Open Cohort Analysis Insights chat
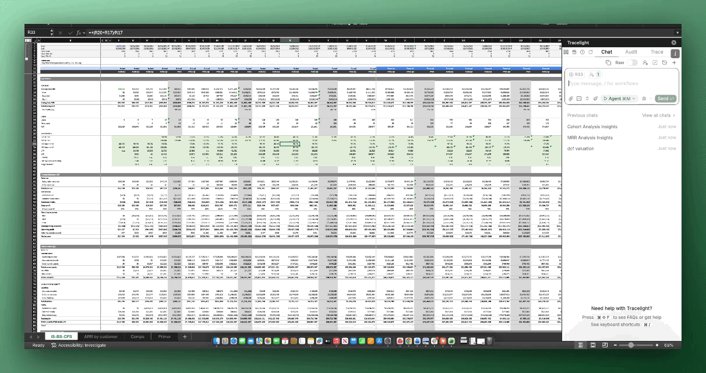Image resolution: width=706 pixels, height=373 pixels. [592, 126]
